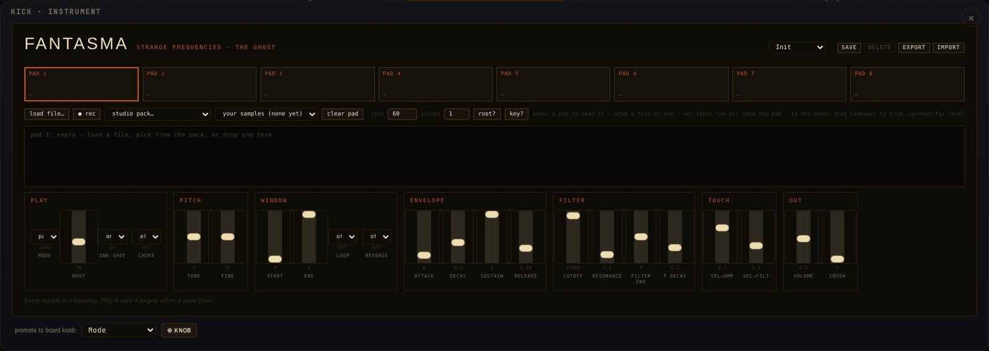This screenshot has width=989, height=351.
Task: Click the root note input field
Action: [402, 114]
